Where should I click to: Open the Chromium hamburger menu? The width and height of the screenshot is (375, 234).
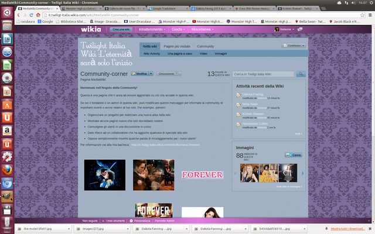[x=370, y=15]
